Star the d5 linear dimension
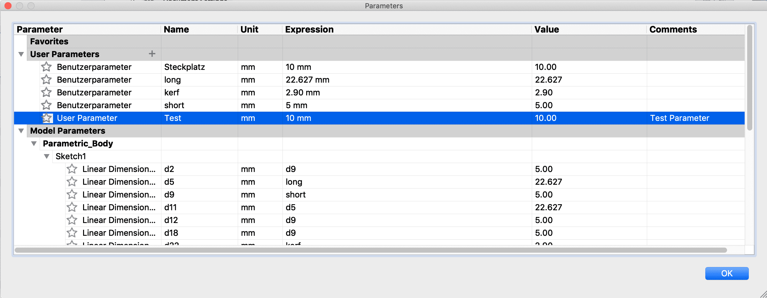This screenshot has width=767, height=298. [x=72, y=182]
